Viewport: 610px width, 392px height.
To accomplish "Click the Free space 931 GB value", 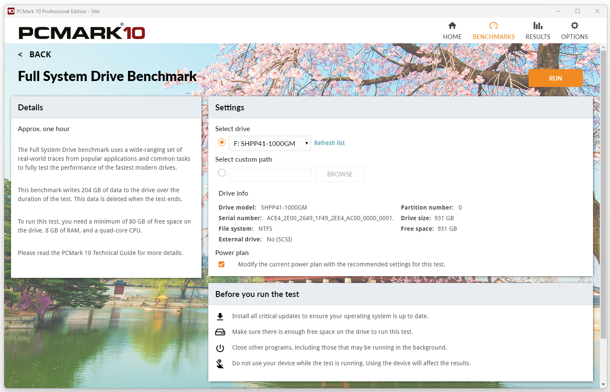I will [447, 229].
